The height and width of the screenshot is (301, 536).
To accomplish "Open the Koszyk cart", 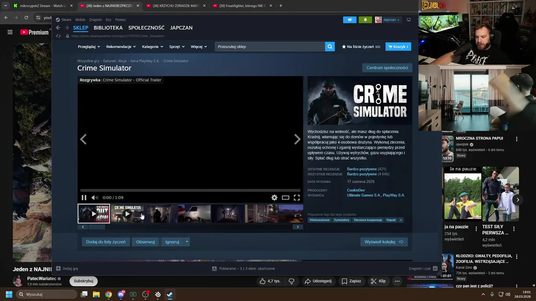I will pyautogui.click(x=398, y=46).
